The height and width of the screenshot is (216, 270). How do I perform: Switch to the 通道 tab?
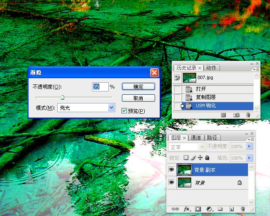[196, 137]
